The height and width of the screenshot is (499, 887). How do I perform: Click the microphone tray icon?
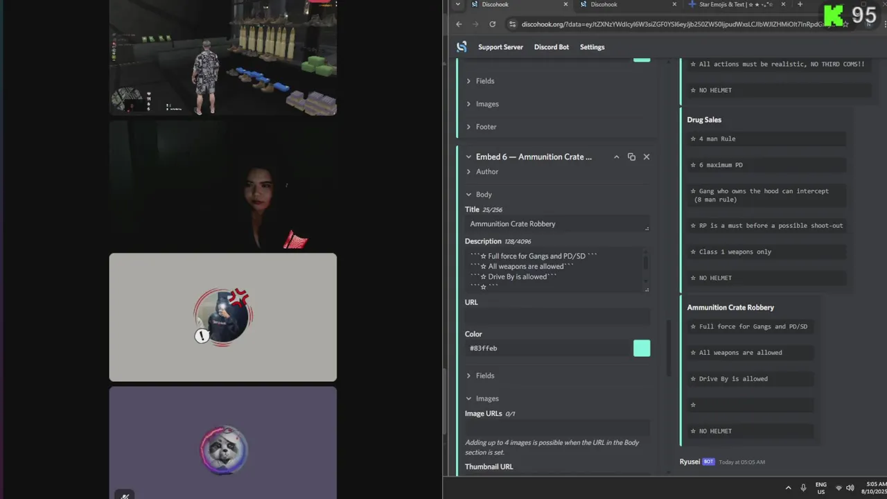tap(803, 488)
